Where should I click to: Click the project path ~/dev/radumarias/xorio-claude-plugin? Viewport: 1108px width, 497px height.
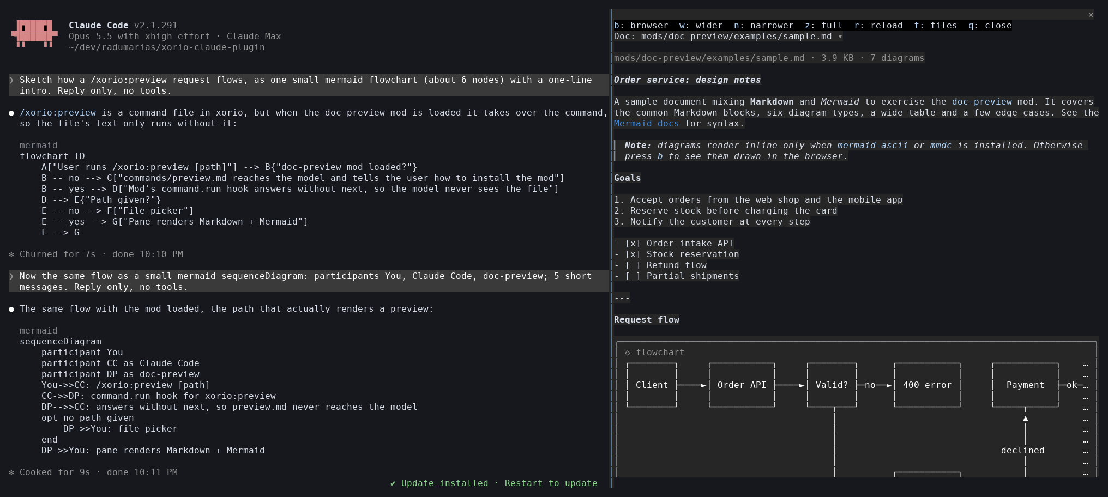click(x=166, y=47)
